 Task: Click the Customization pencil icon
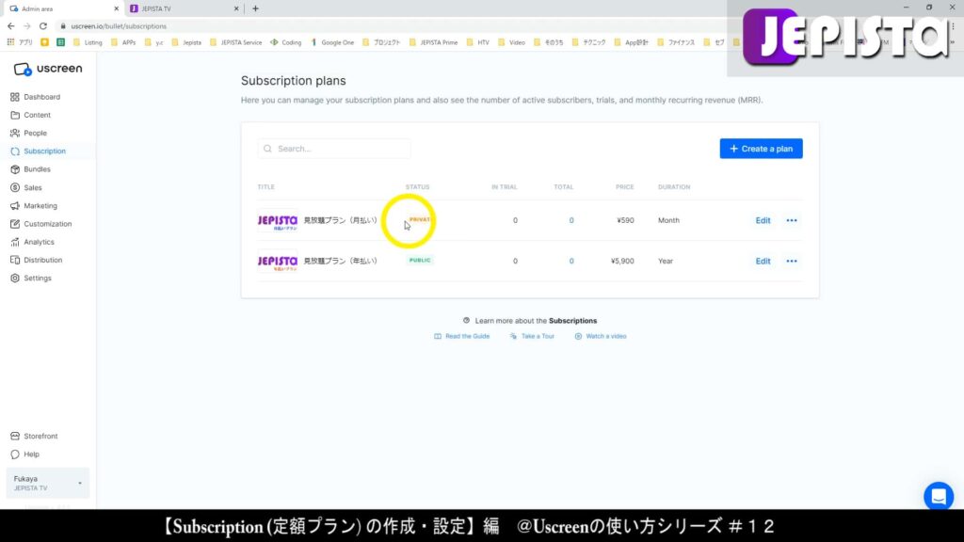[x=15, y=224]
